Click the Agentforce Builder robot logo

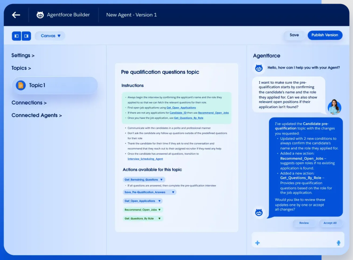coord(40,15)
